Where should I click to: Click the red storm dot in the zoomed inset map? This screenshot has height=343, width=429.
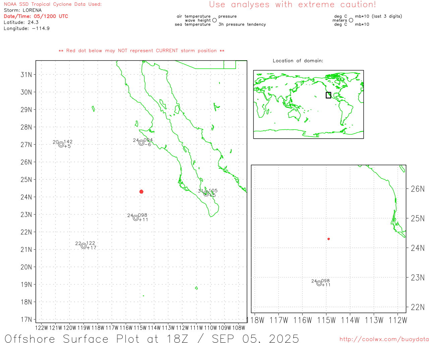[329, 239]
